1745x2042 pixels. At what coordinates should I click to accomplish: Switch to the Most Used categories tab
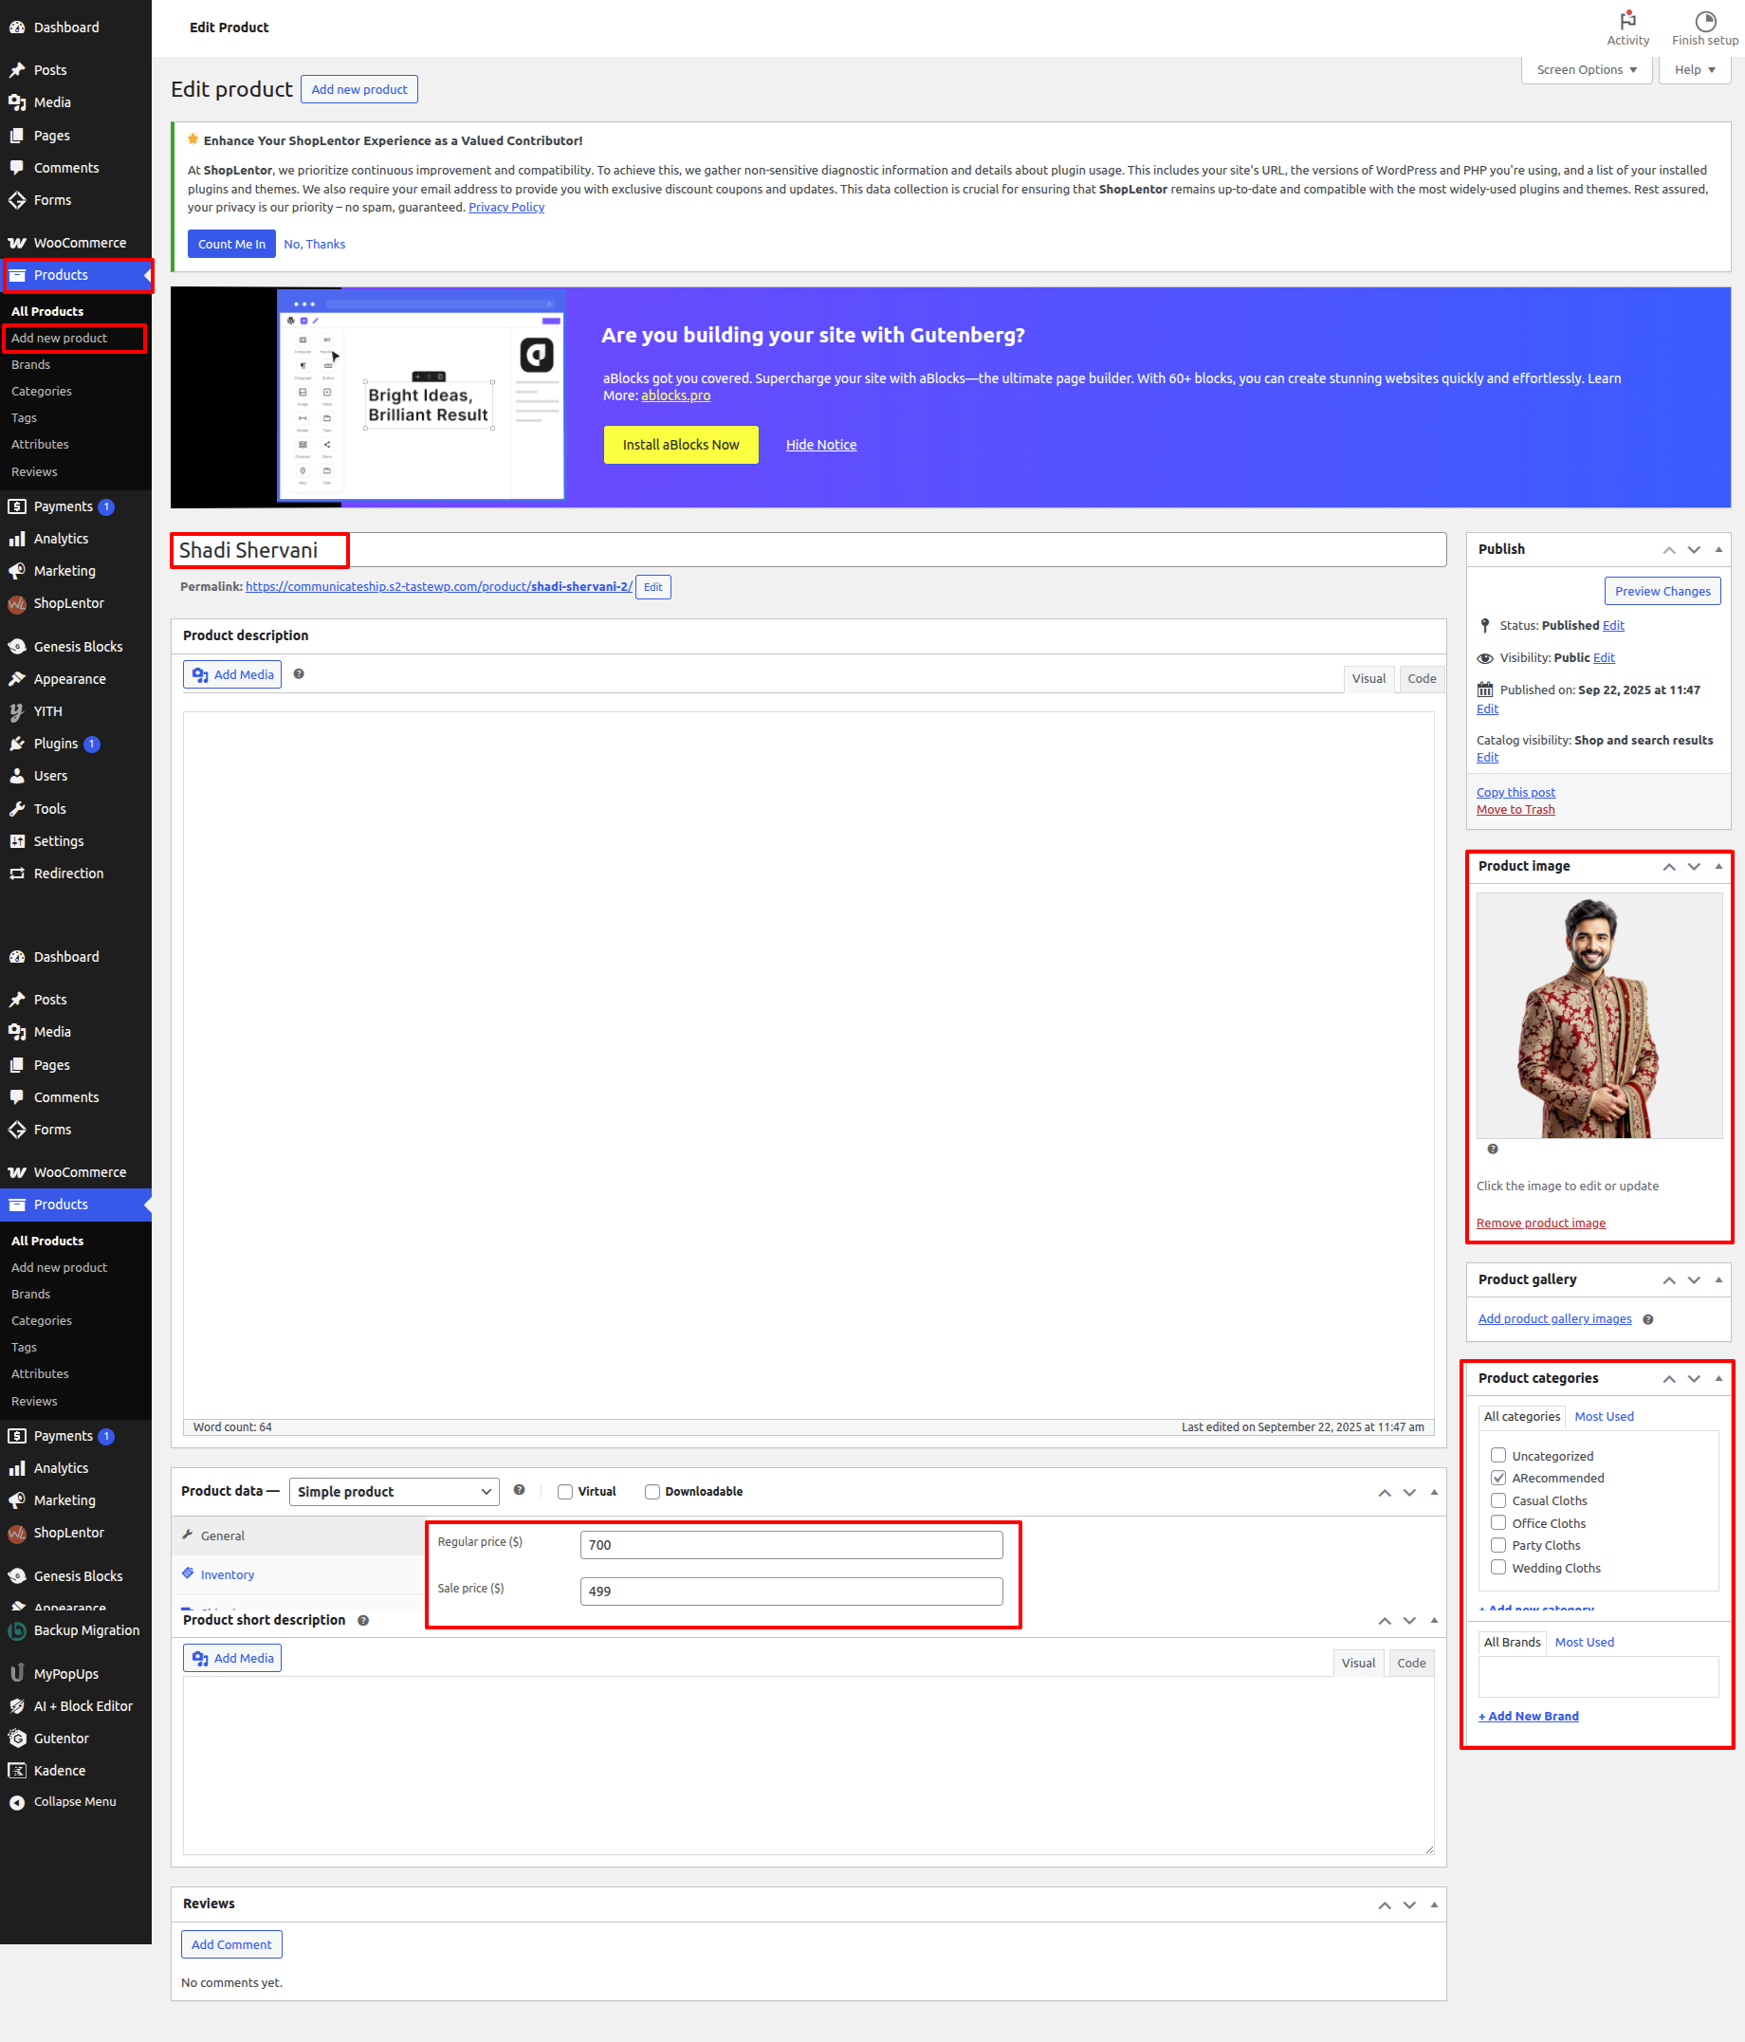pyautogui.click(x=1603, y=1416)
